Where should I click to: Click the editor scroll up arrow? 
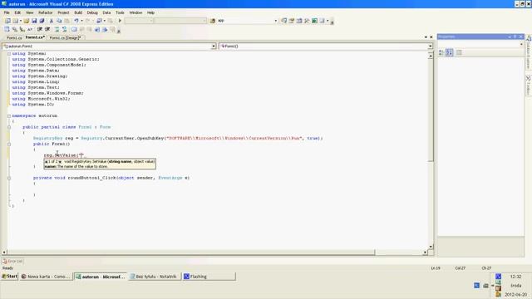coord(431,56)
